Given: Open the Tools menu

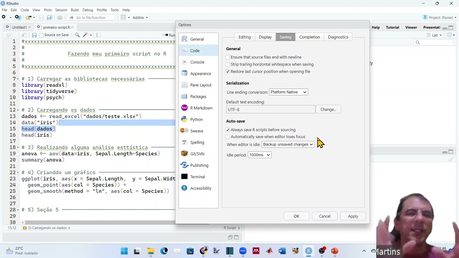Looking at the screenshot, I should (114, 10).
